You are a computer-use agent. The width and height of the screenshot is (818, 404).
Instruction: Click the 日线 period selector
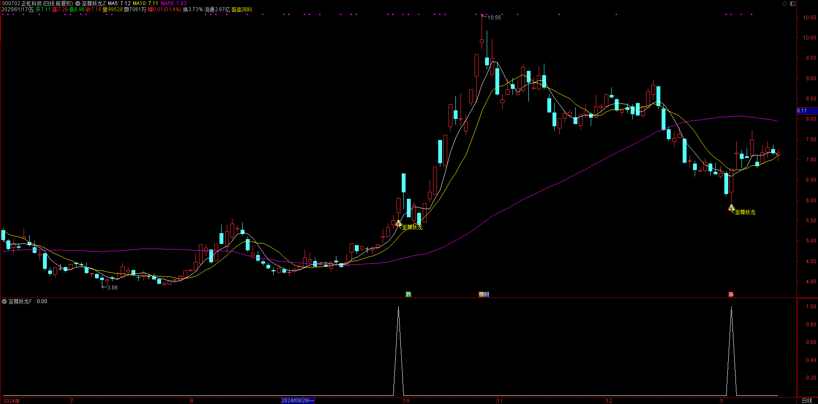click(x=807, y=401)
